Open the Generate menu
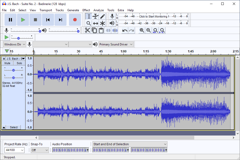 click(x=73, y=10)
